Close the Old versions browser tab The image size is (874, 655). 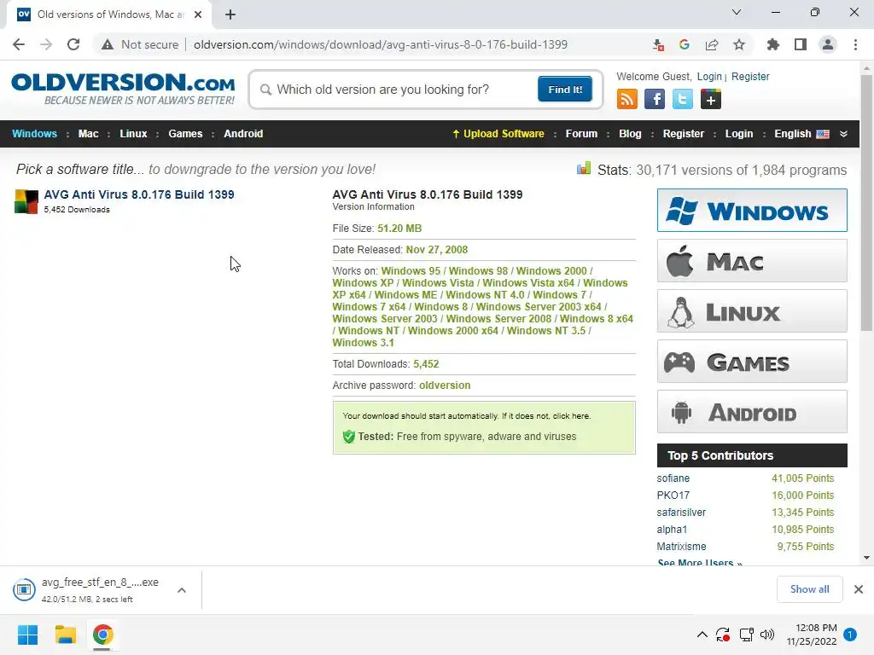198,14
